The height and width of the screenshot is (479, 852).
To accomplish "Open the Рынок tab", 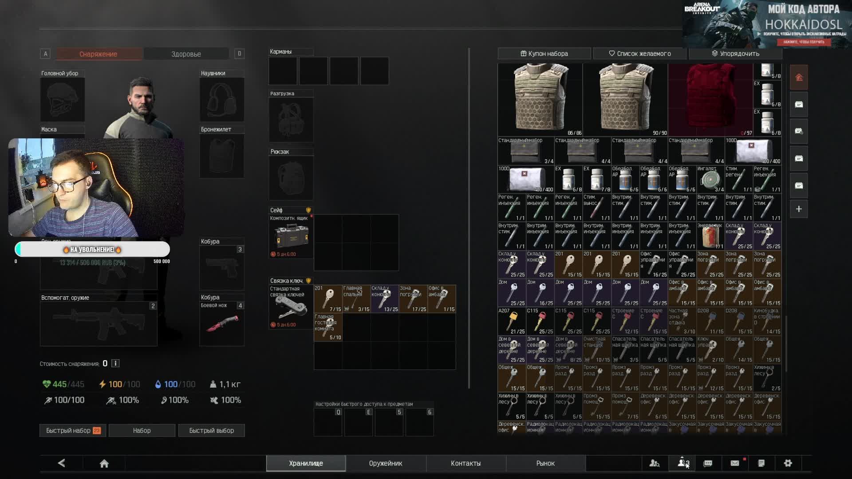I will (x=545, y=463).
